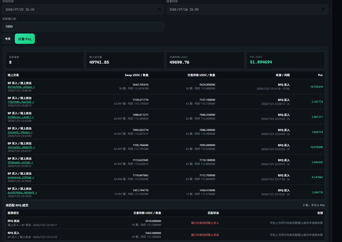The width and height of the screenshot is (342, 242).
Task: Click swap amount 7113.622045
Action: click(141, 160)
